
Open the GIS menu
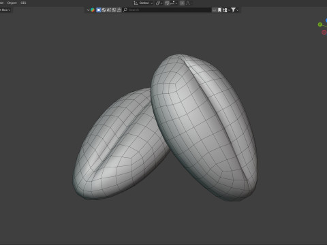tap(23, 3)
